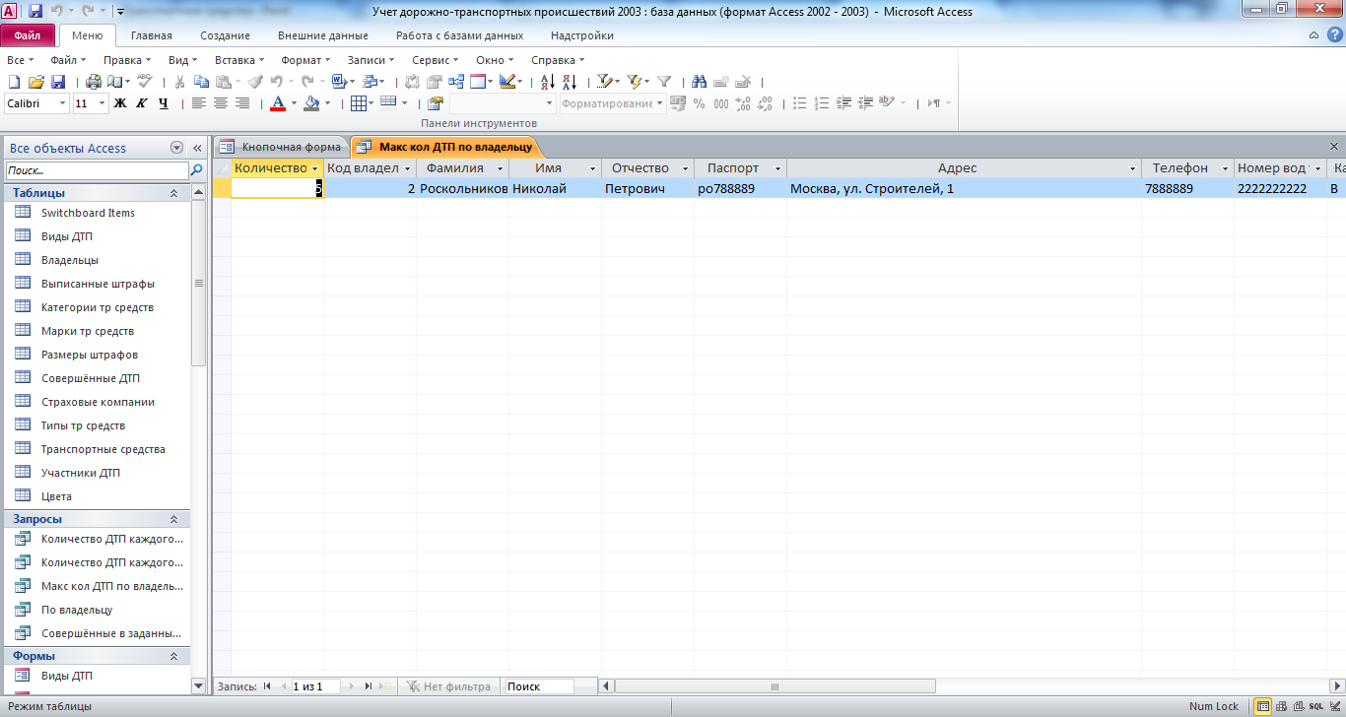Click the search magnifier in navigation pane
This screenshot has width=1346, height=717.
(x=197, y=170)
